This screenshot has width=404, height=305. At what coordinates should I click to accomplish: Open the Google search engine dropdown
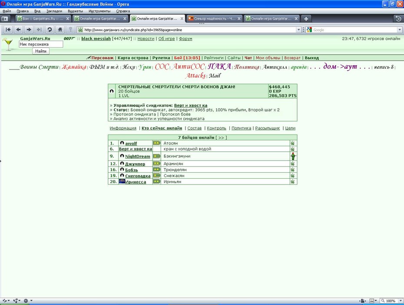point(400,30)
